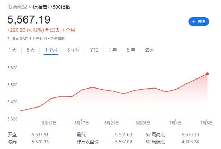Switch to the YTD tab
The image size is (221, 149).
click(94, 50)
